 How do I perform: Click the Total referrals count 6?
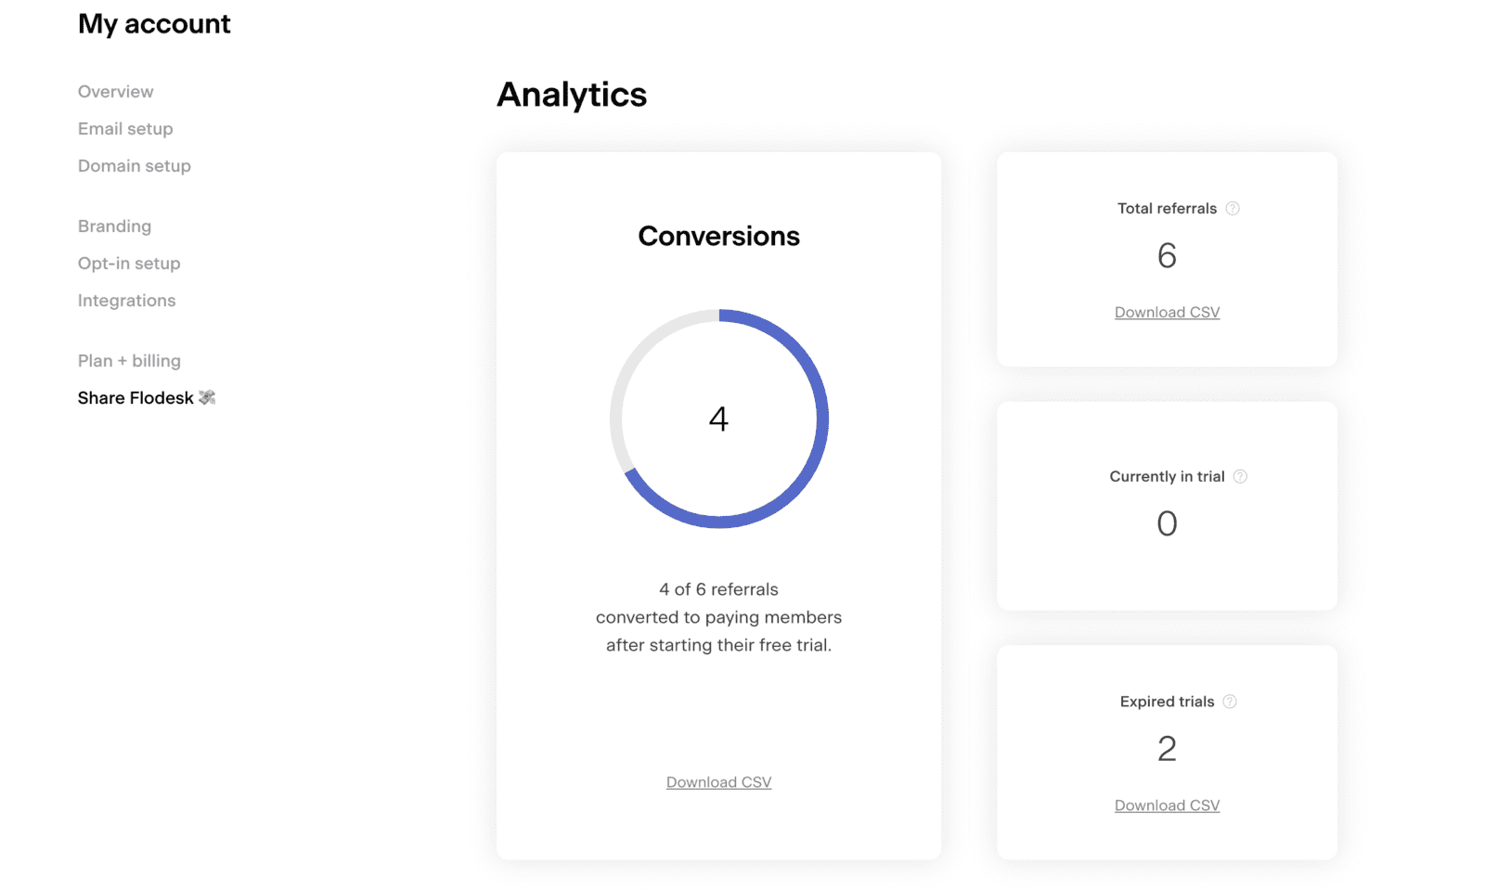1167,256
